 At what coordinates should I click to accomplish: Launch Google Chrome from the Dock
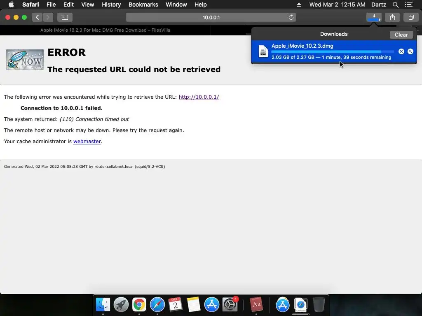click(139, 304)
